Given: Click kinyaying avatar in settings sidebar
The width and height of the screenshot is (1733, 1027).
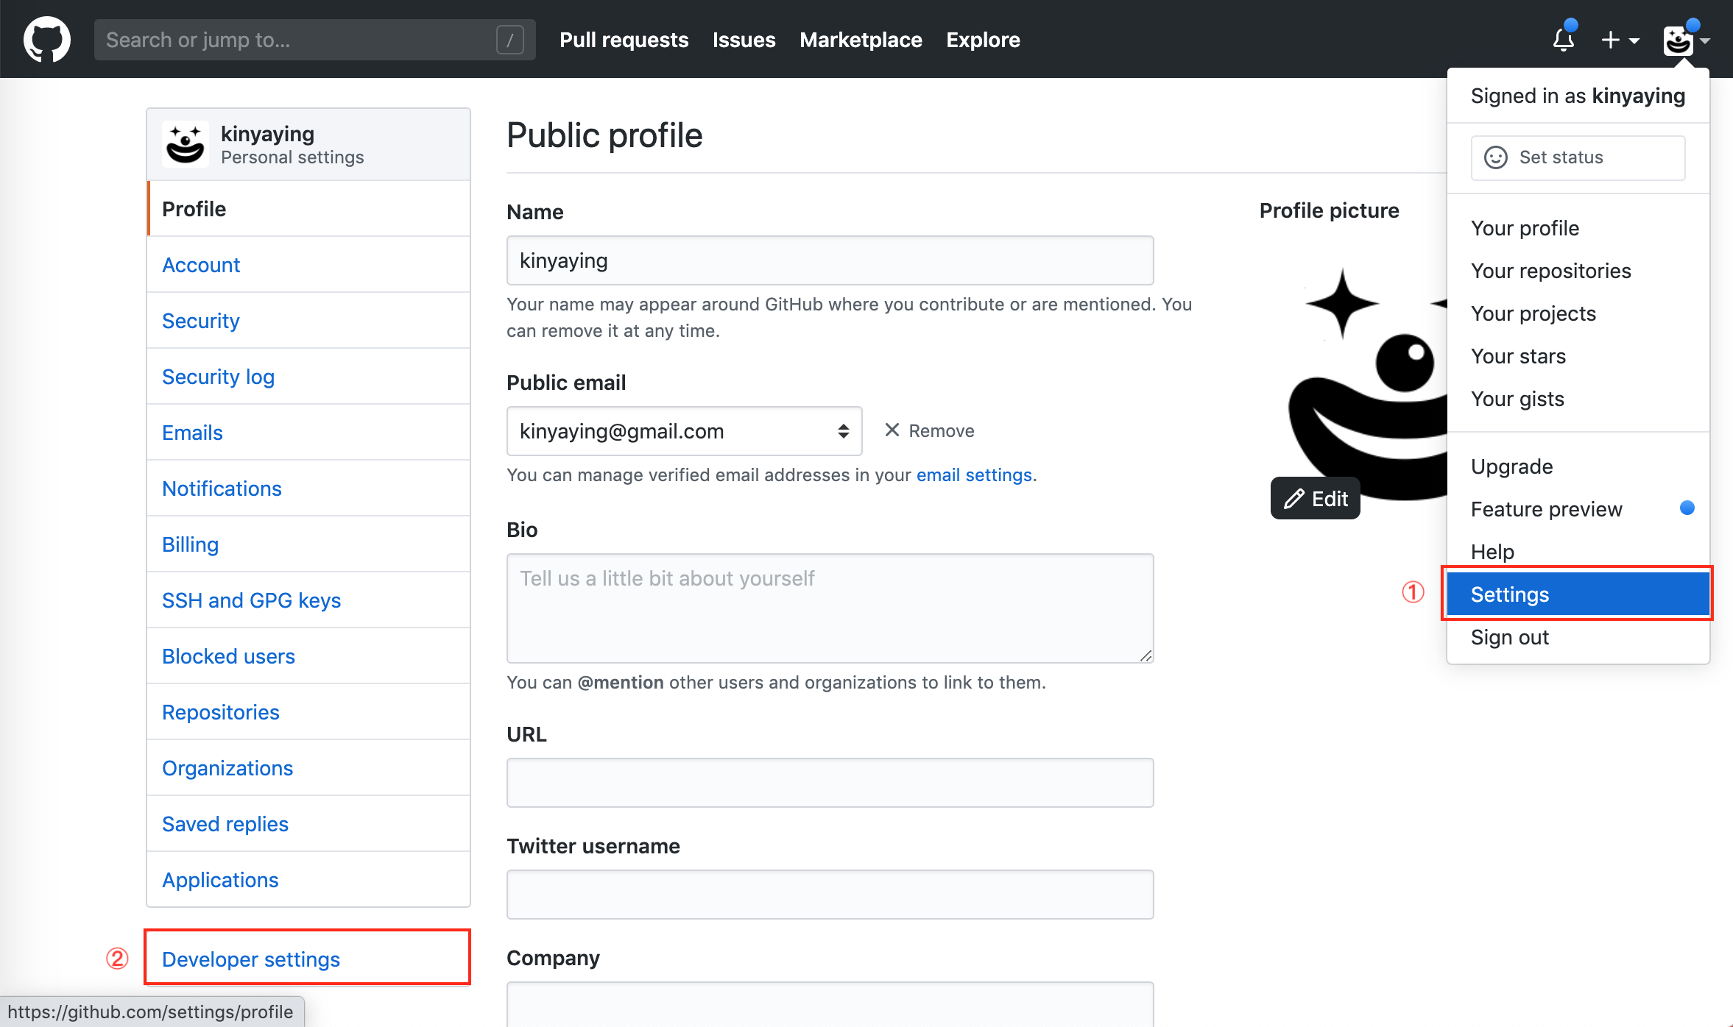Looking at the screenshot, I should click(185, 144).
